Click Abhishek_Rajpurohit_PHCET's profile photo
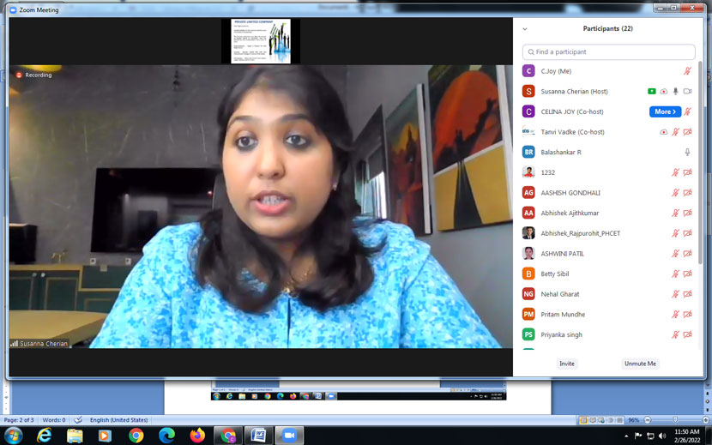 point(528,233)
